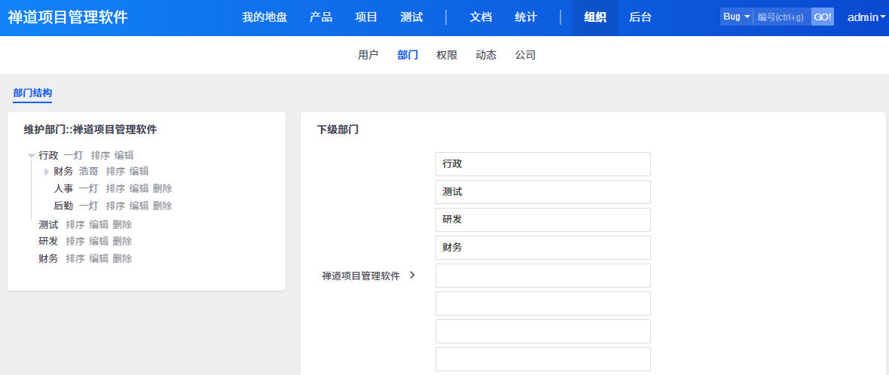The width and height of the screenshot is (889, 375).
Task: Switch to the 用户 tab
Action: click(x=368, y=55)
